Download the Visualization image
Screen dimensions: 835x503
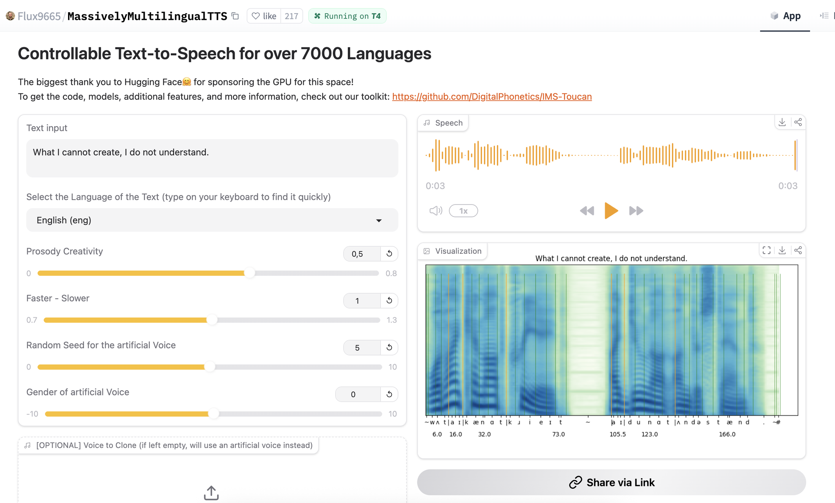tap(782, 250)
